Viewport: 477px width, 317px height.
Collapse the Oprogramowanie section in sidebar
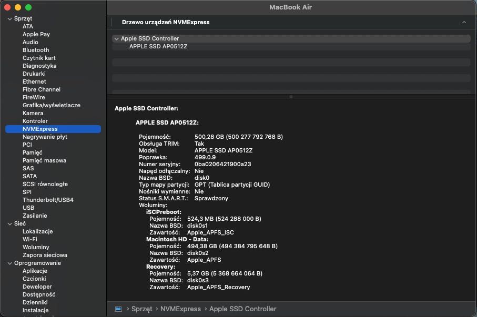pyautogui.click(x=10, y=263)
